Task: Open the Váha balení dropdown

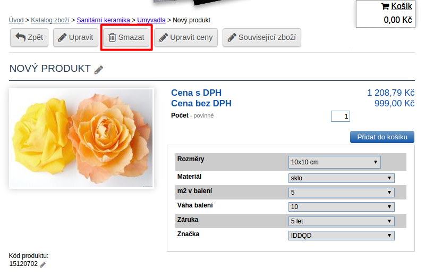Action: coord(341,207)
